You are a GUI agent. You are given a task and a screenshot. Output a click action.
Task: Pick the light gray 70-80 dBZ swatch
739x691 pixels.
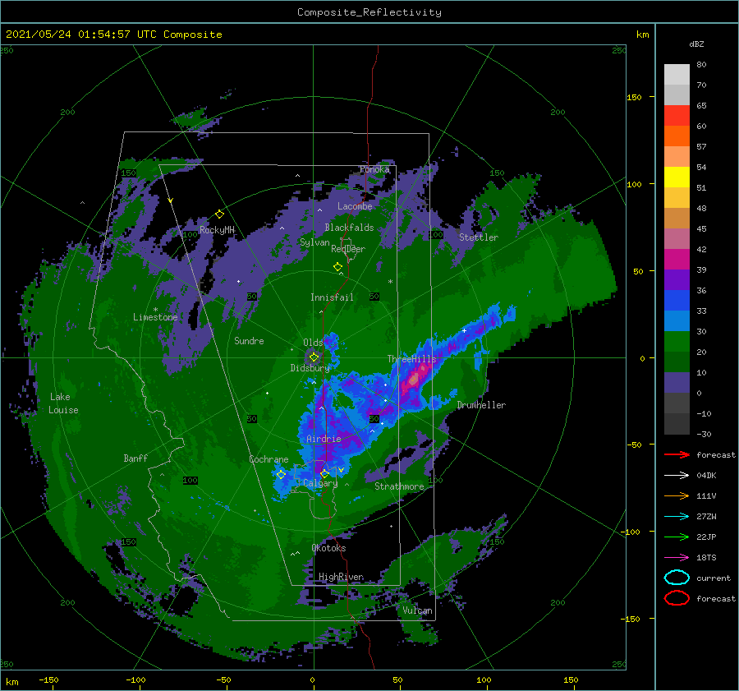pos(677,75)
